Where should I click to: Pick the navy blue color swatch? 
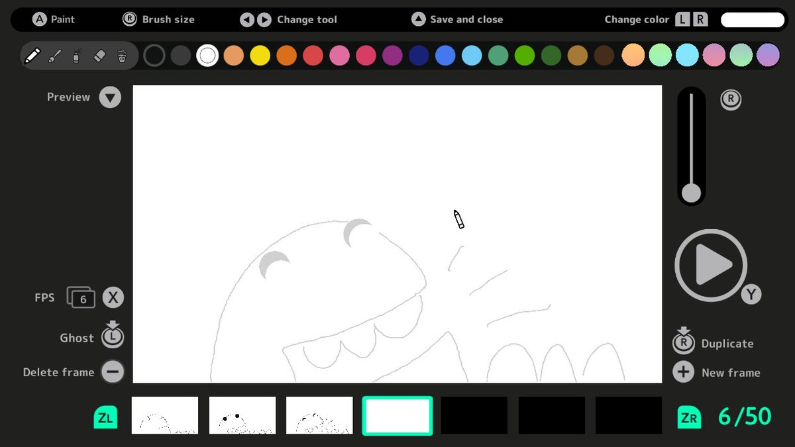419,56
